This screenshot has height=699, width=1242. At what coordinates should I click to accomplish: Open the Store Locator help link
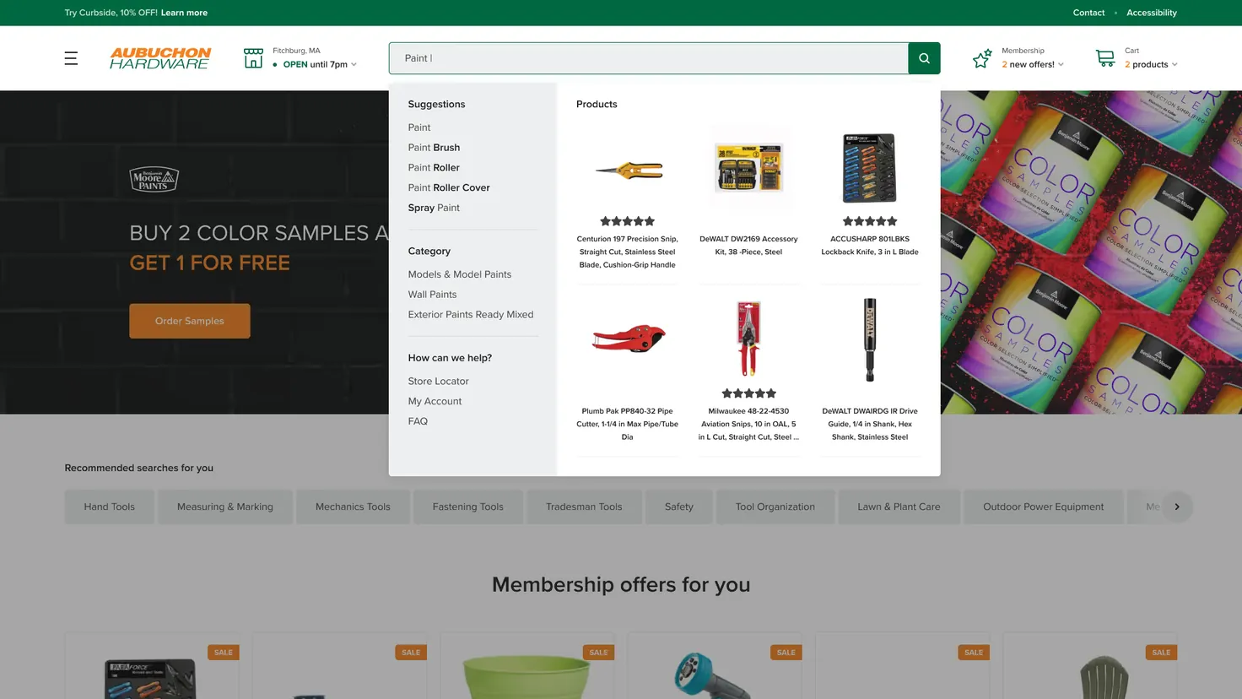[438, 382]
